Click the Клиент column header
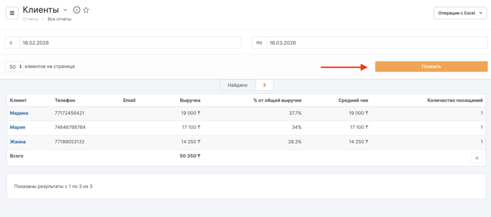Viewport: 491px width, 217px height. tap(18, 100)
